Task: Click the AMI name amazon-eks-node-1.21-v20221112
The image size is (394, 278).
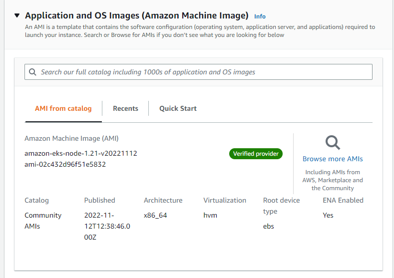Action: tap(80, 153)
